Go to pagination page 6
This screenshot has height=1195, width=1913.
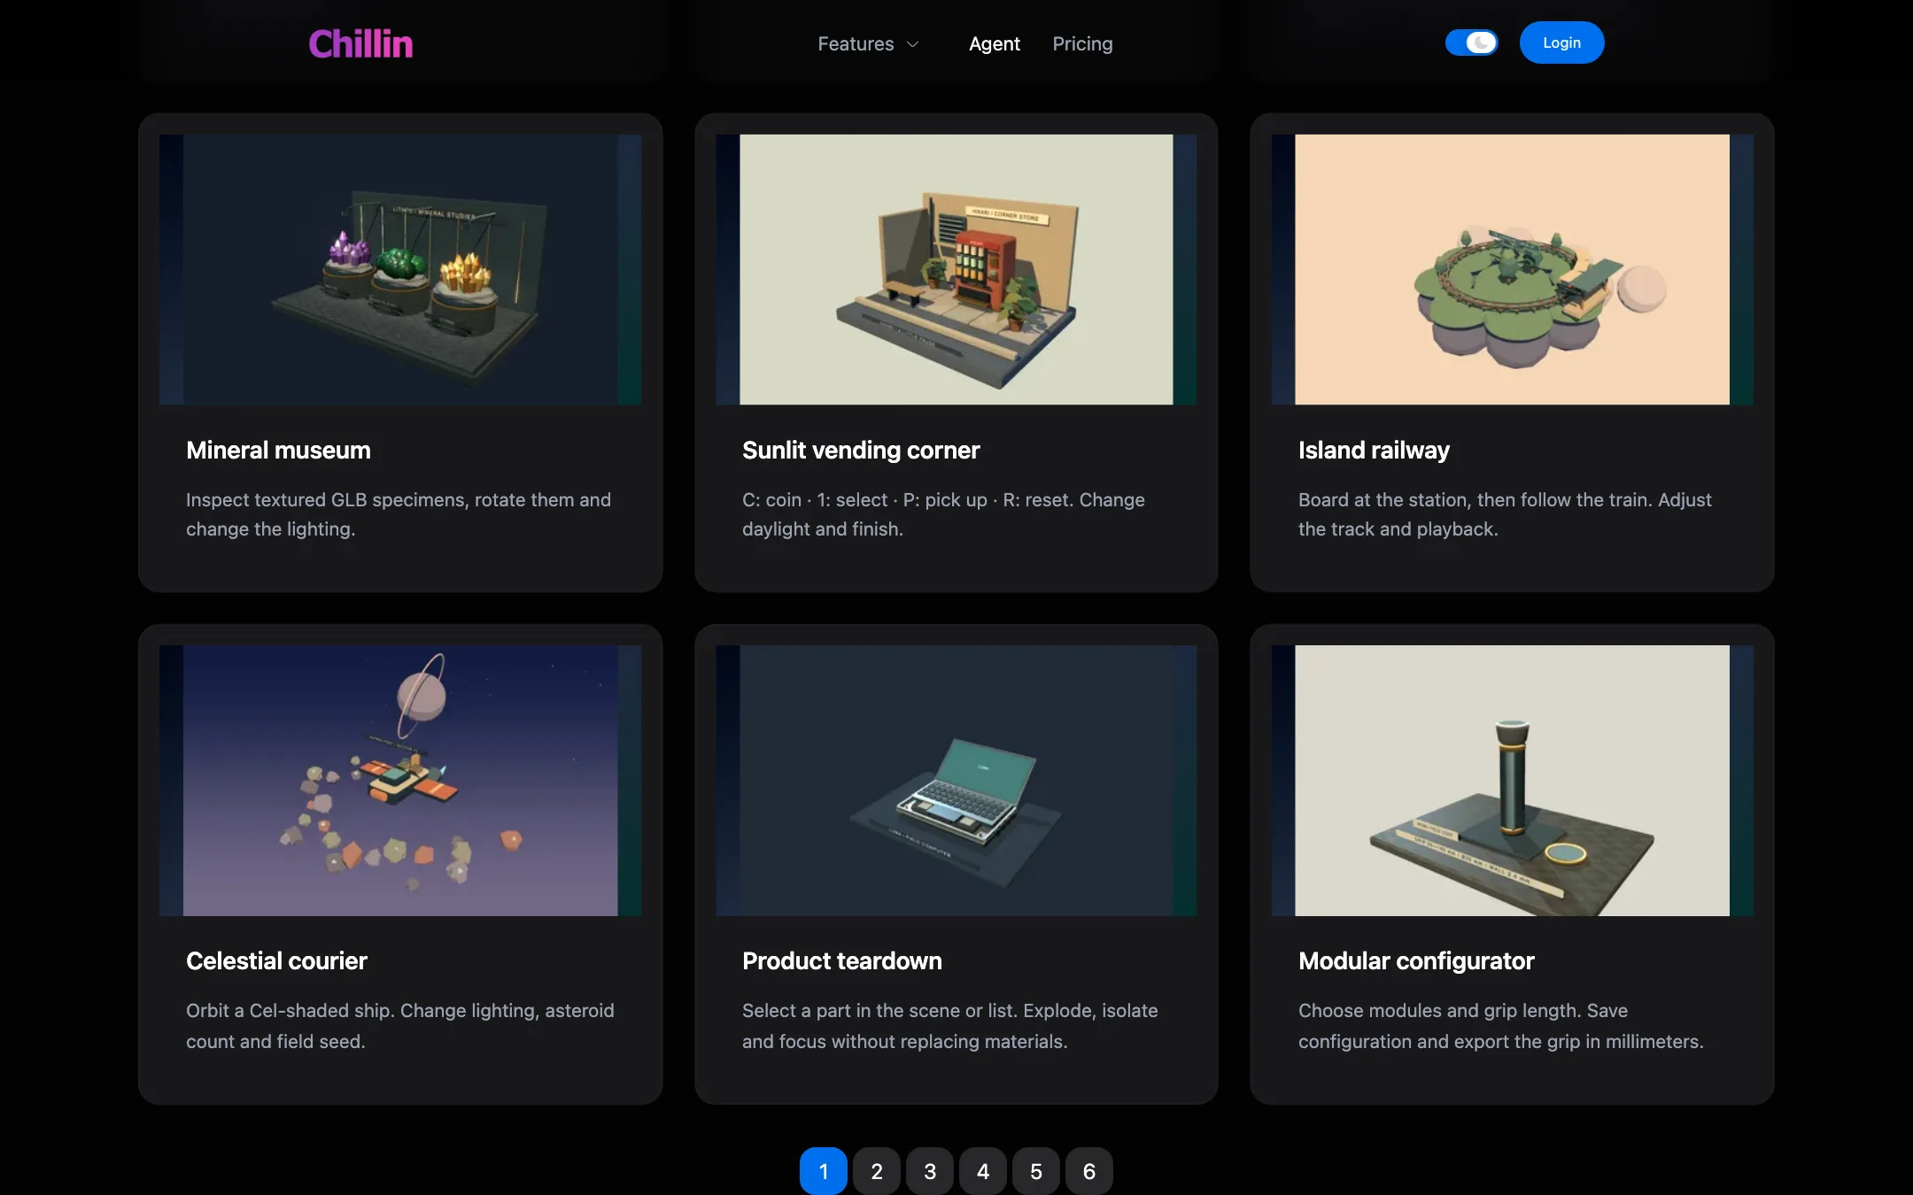click(1089, 1171)
